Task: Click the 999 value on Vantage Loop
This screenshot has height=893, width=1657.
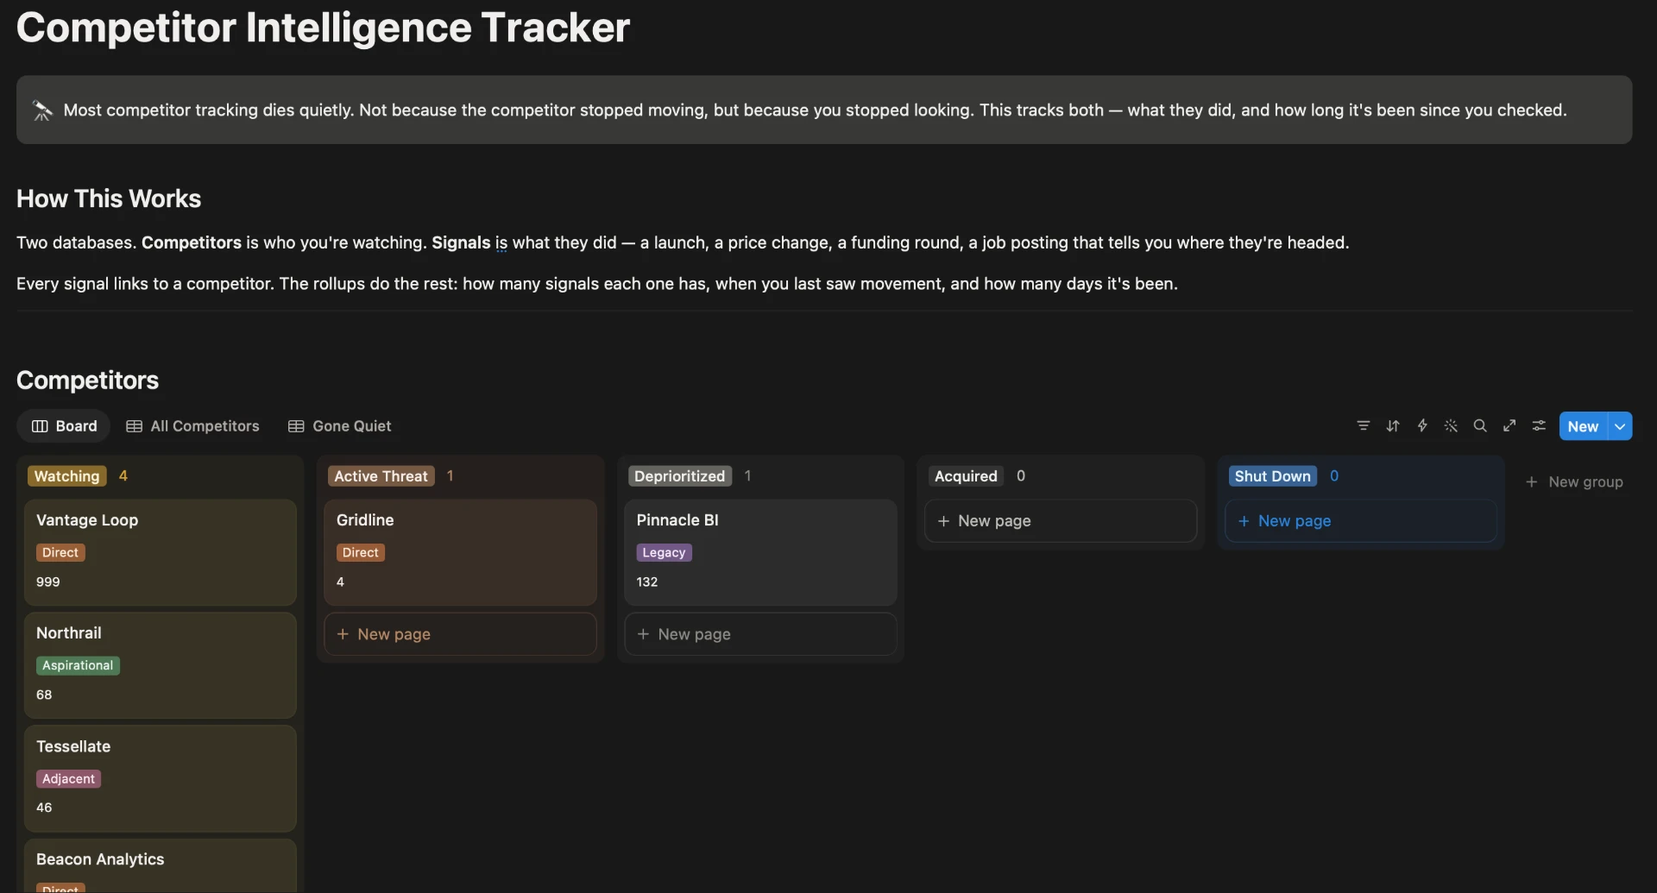Action: point(48,582)
